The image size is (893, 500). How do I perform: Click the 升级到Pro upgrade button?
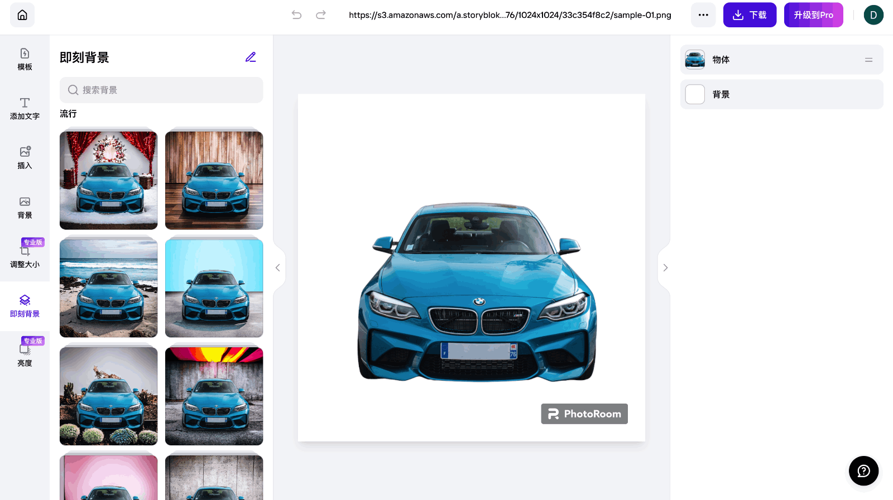pyautogui.click(x=813, y=15)
